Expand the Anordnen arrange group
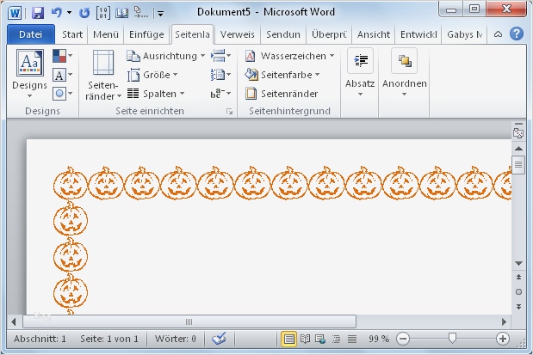The width and height of the screenshot is (533, 355). pyautogui.click(x=404, y=72)
